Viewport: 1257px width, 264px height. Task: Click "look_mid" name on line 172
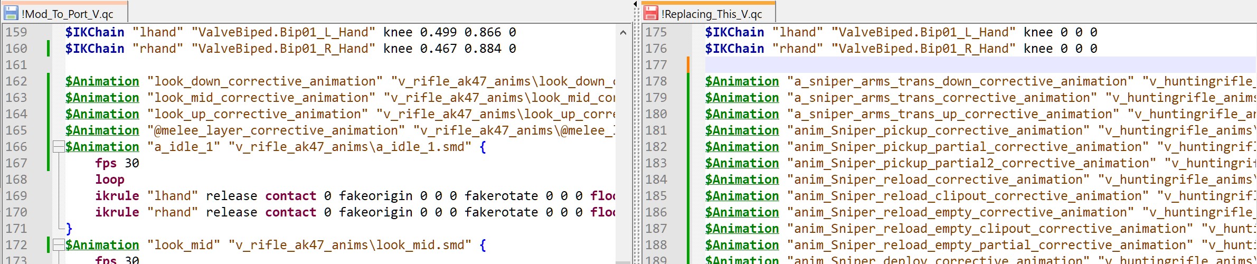pos(184,245)
